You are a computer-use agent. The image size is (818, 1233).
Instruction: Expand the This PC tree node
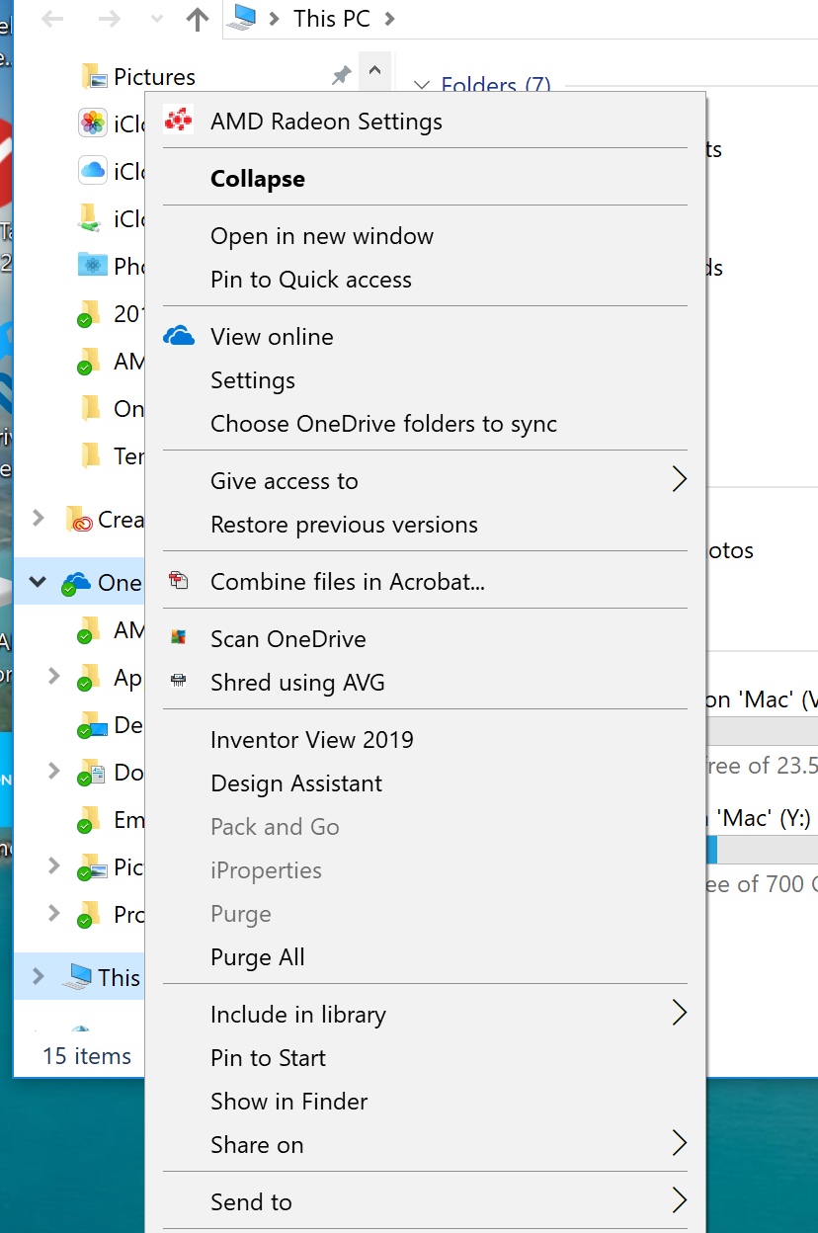click(x=38, y=977)
